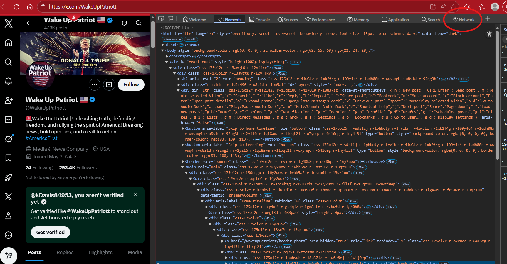The image size is (507, 264).
Task: Switch to Console tab in DevTools
Action: click(x=259, y=19)
